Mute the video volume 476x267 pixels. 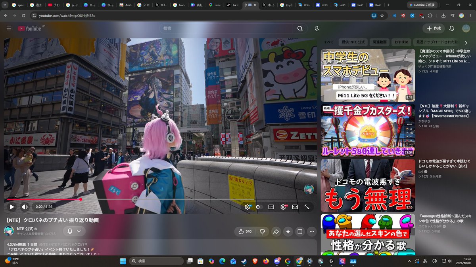(25, 207)
